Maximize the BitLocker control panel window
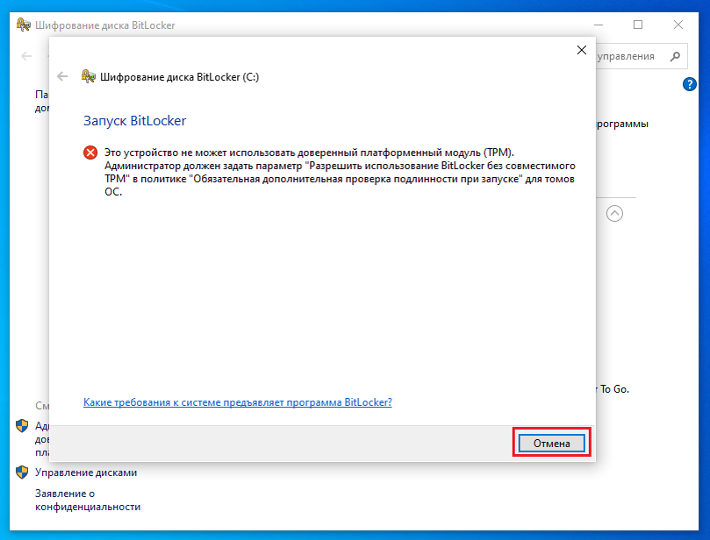Screen dimensions: 710x540 click(x=638, y=25)
